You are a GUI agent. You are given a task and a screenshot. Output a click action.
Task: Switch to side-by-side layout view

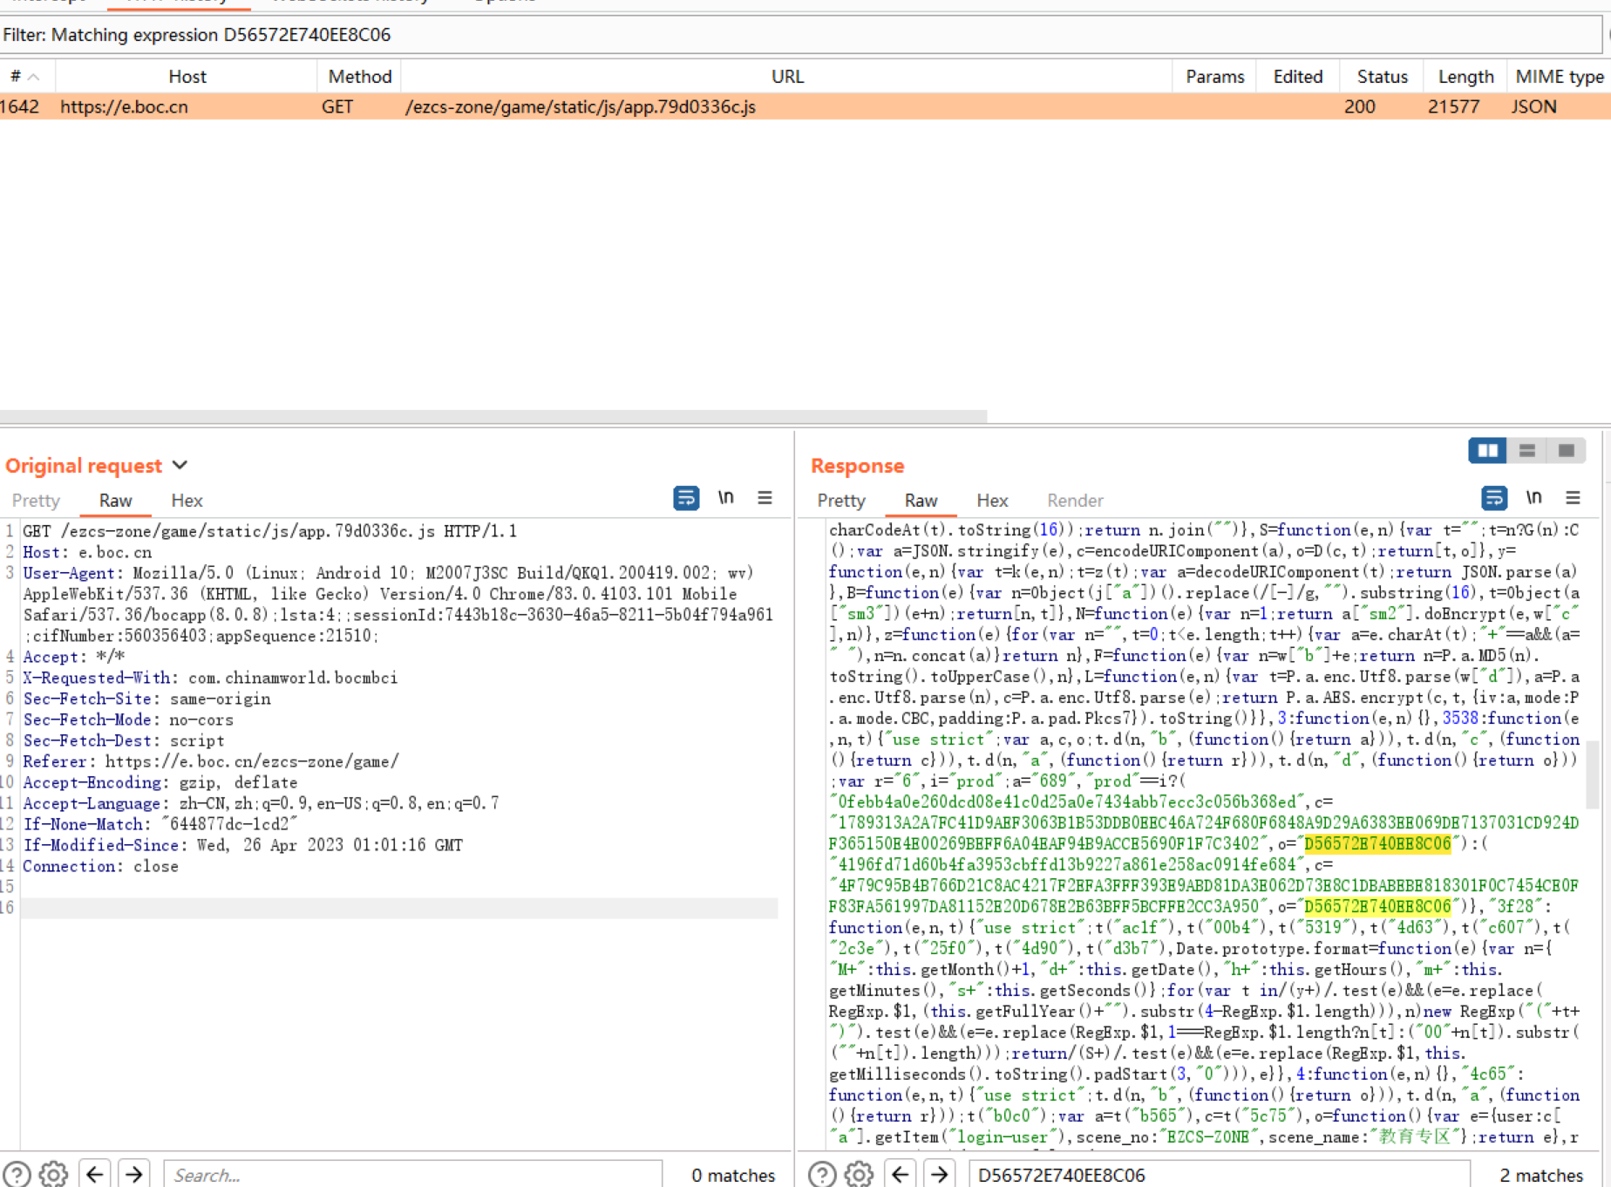coord(1487,450)
